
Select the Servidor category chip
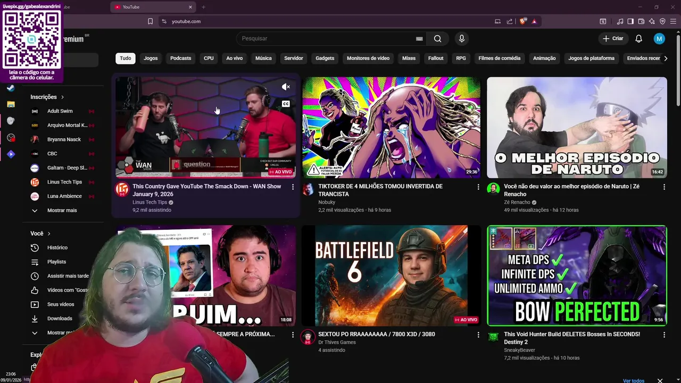(294, 58)
